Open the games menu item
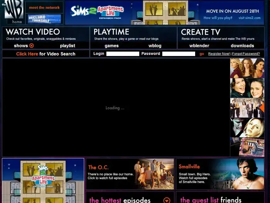 point(111,46)
